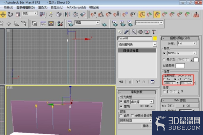Toggle the Spinner Snap icon
This screenshot has height=135, width=203.
click(x=116, y=15)
